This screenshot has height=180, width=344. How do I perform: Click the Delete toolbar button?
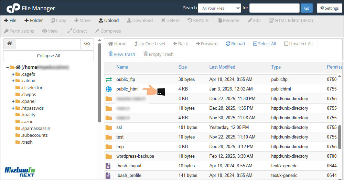click(170, 20)
